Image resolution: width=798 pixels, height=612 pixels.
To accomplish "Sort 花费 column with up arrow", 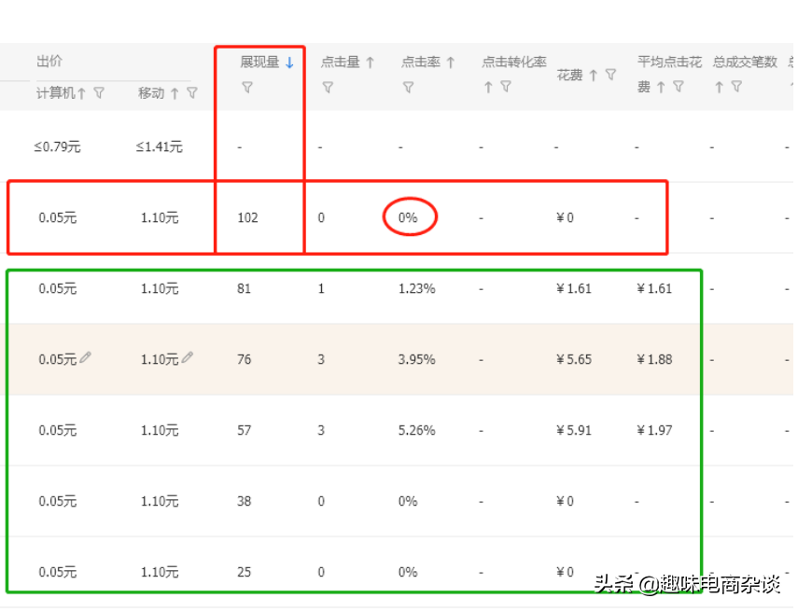I will tap(594, 76).
